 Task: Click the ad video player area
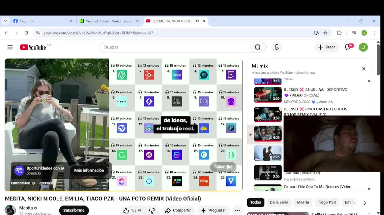(x=124, y=125)
